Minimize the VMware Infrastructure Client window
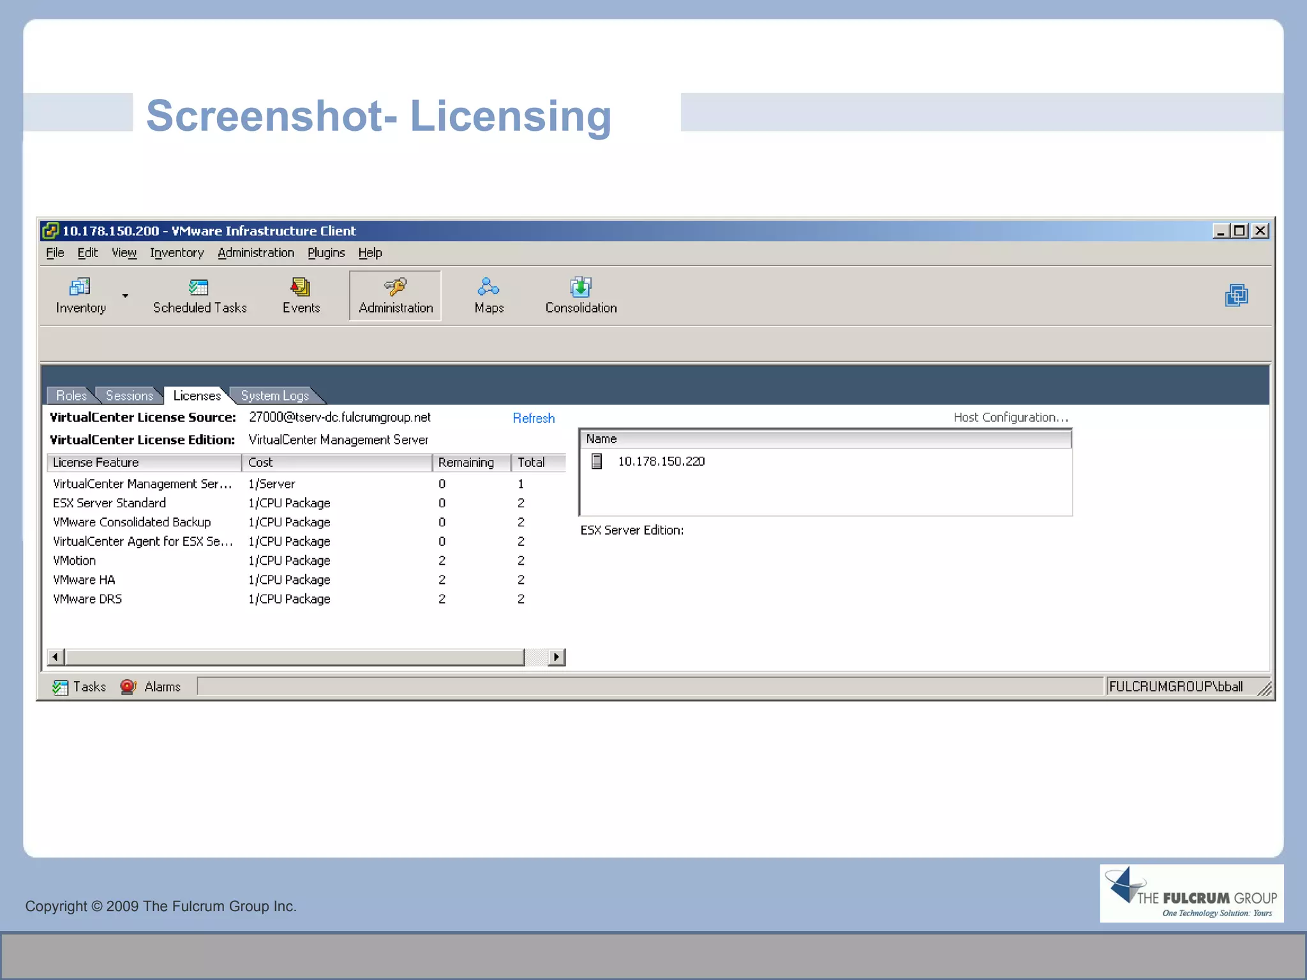The height and width of the screenshot is (980, 1307). 1220,230
